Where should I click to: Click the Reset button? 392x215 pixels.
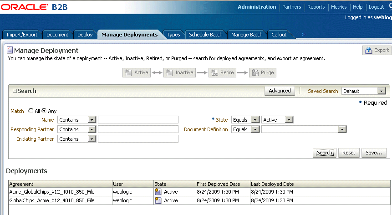pyautogui.click(x=349, y=153)
